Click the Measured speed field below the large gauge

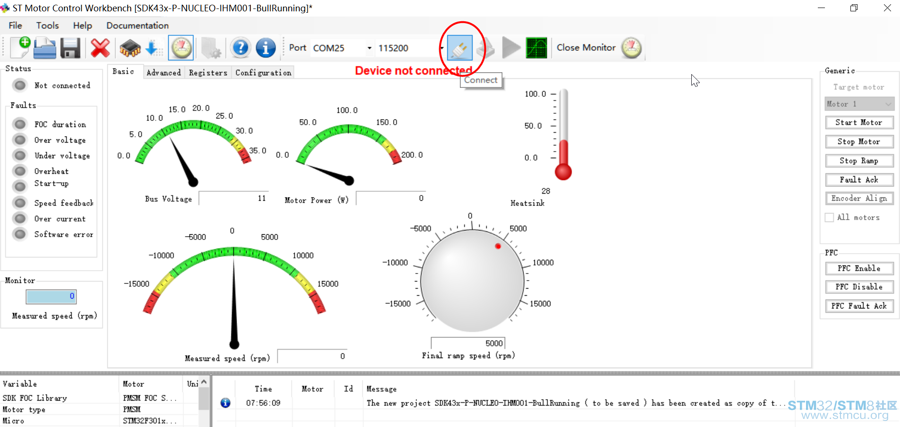coord(312,356)
